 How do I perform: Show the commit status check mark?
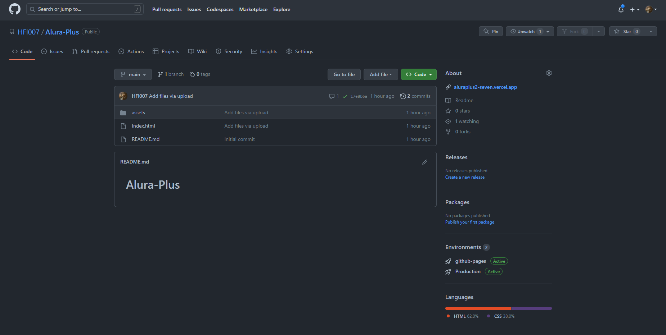(345, 96)
